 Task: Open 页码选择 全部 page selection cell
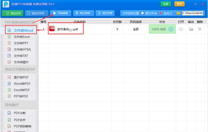tap(136, 29)
